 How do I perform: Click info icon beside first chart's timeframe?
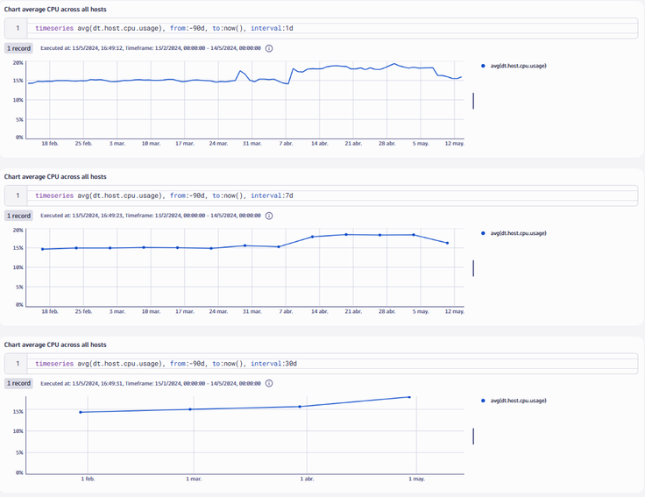click(269, 49)
